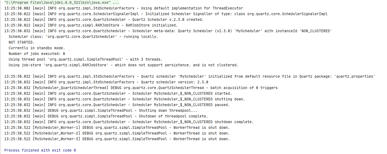The width and height of the screenshot is (387, 154).
Task: Click the "Using default implementation for ThreadExecutor" line
Action: click(124, 8)
